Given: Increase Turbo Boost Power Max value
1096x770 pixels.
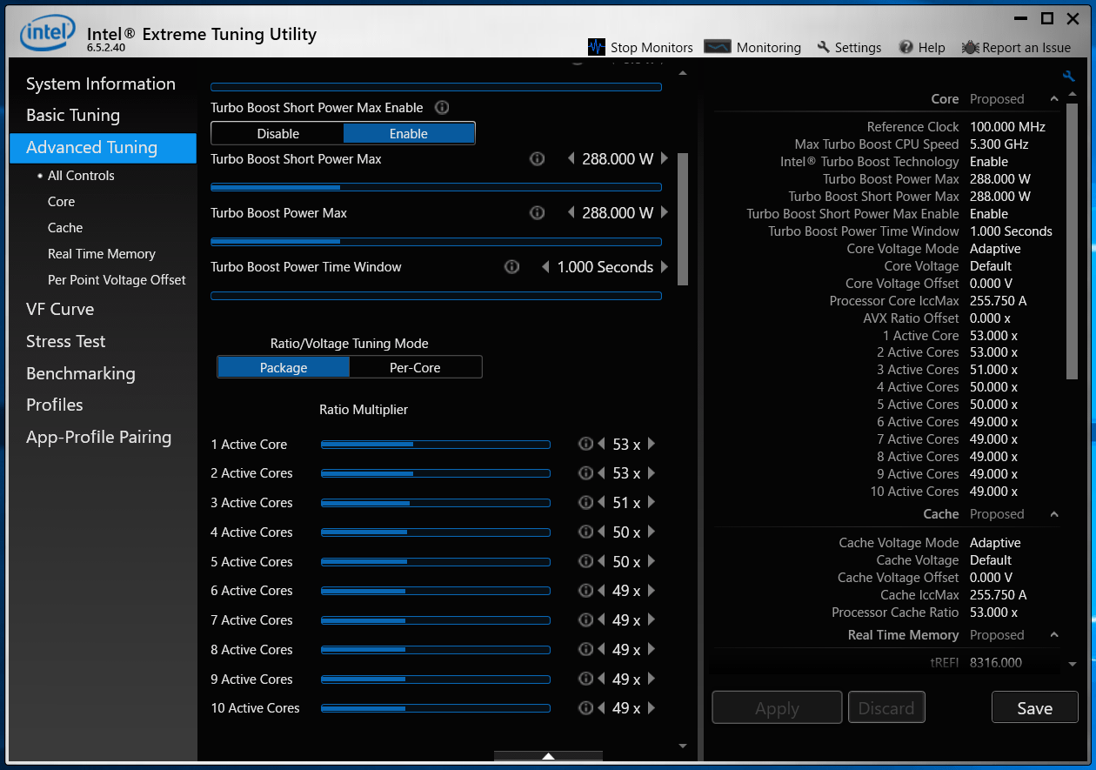Looking at the screenshot, I should pyautogui.click(x=665, y=213).
